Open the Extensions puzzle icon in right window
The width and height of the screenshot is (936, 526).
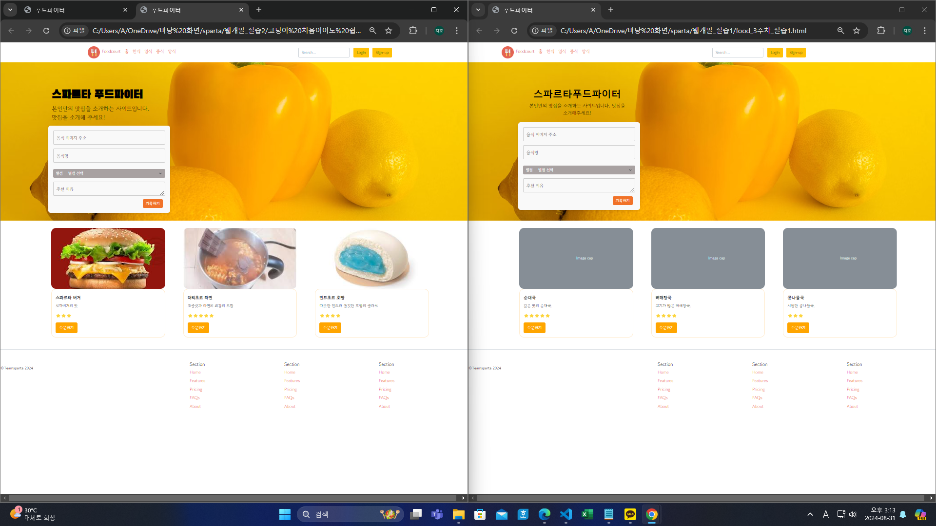click(x=881, y=31)
